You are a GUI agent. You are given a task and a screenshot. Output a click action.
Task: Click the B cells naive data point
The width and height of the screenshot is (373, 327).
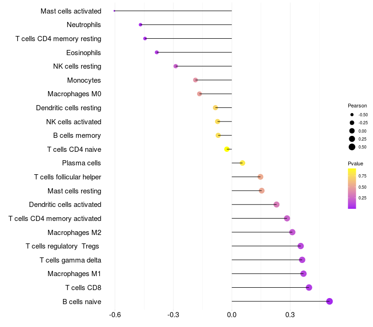coord(329,301)
